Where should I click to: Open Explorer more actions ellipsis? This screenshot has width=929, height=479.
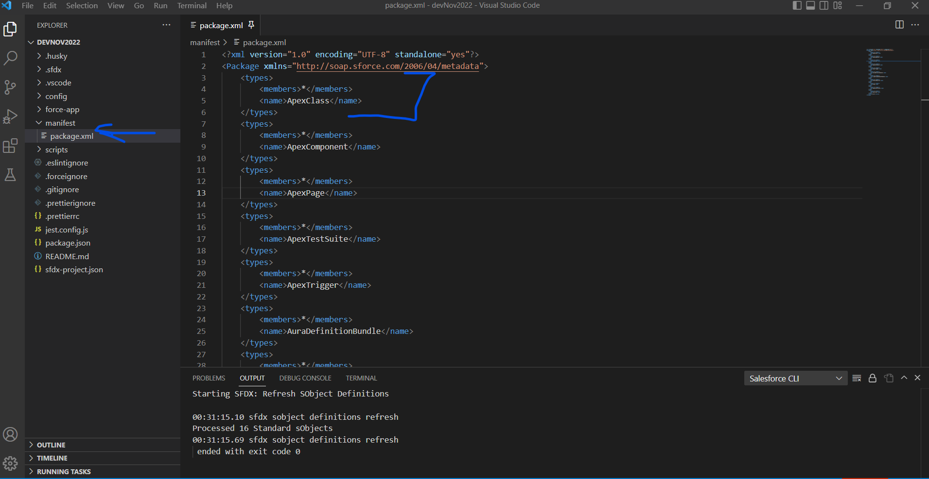(x=166, y=25)
